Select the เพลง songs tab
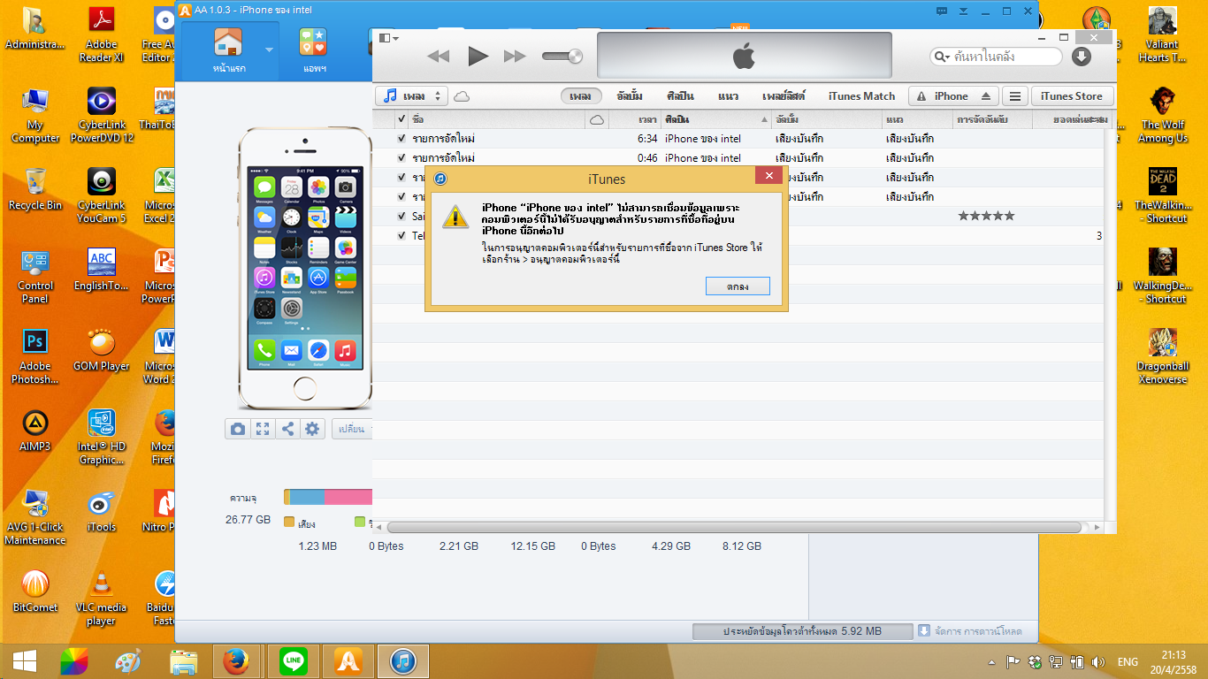 (580, 96)
